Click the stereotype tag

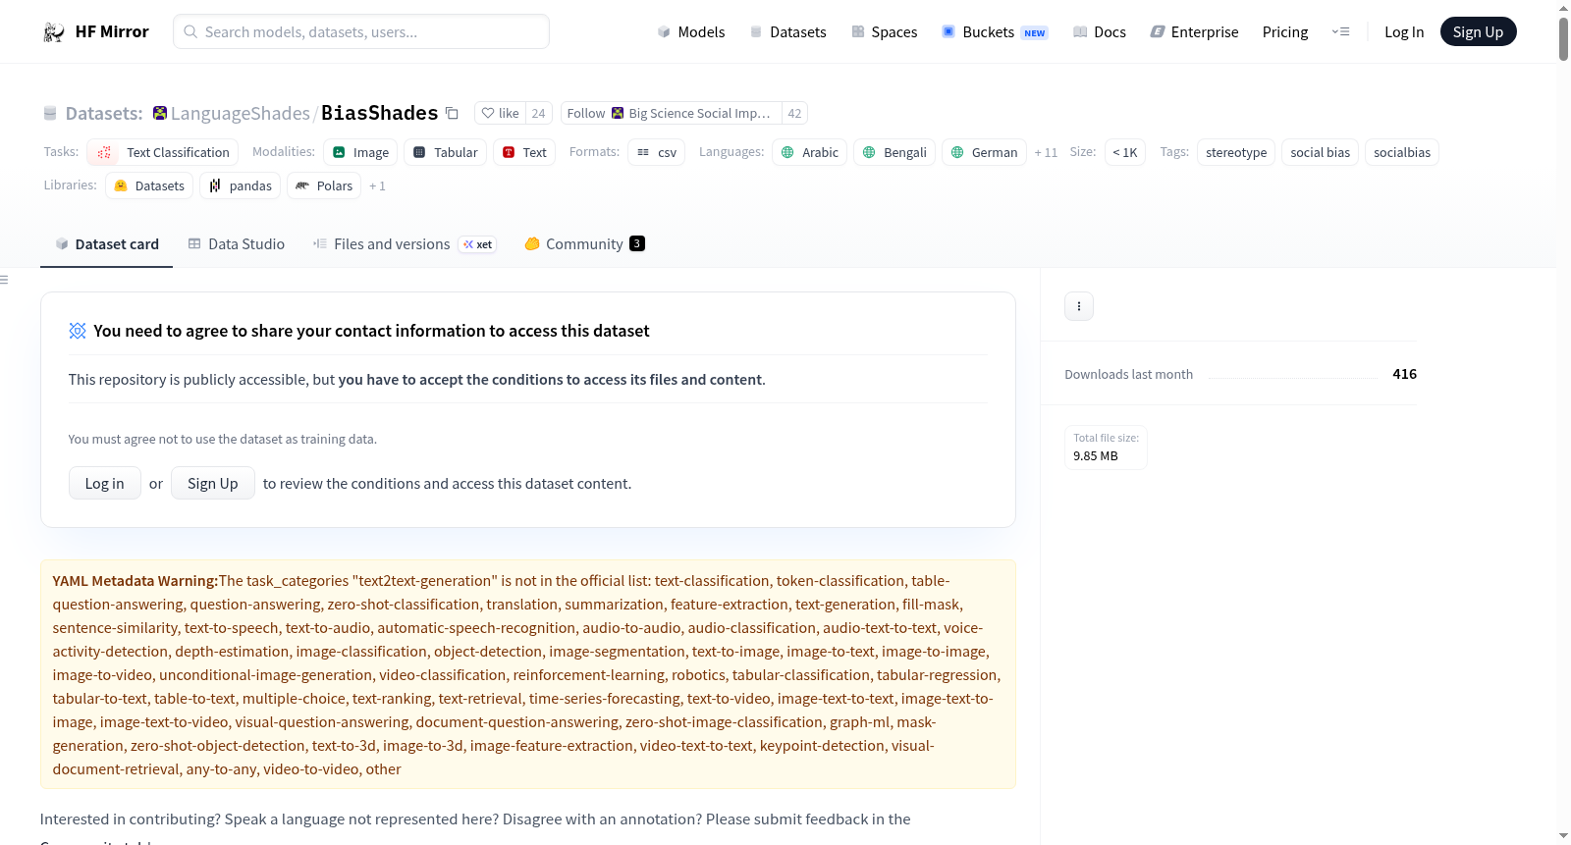pos(1236,152)
